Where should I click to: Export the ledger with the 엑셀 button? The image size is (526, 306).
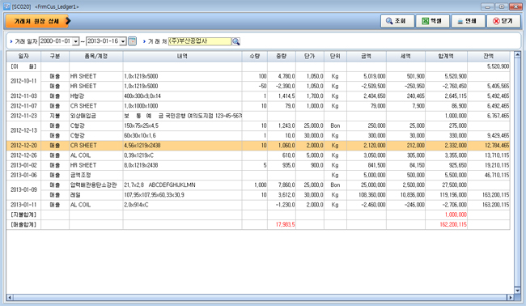[432, 21]
